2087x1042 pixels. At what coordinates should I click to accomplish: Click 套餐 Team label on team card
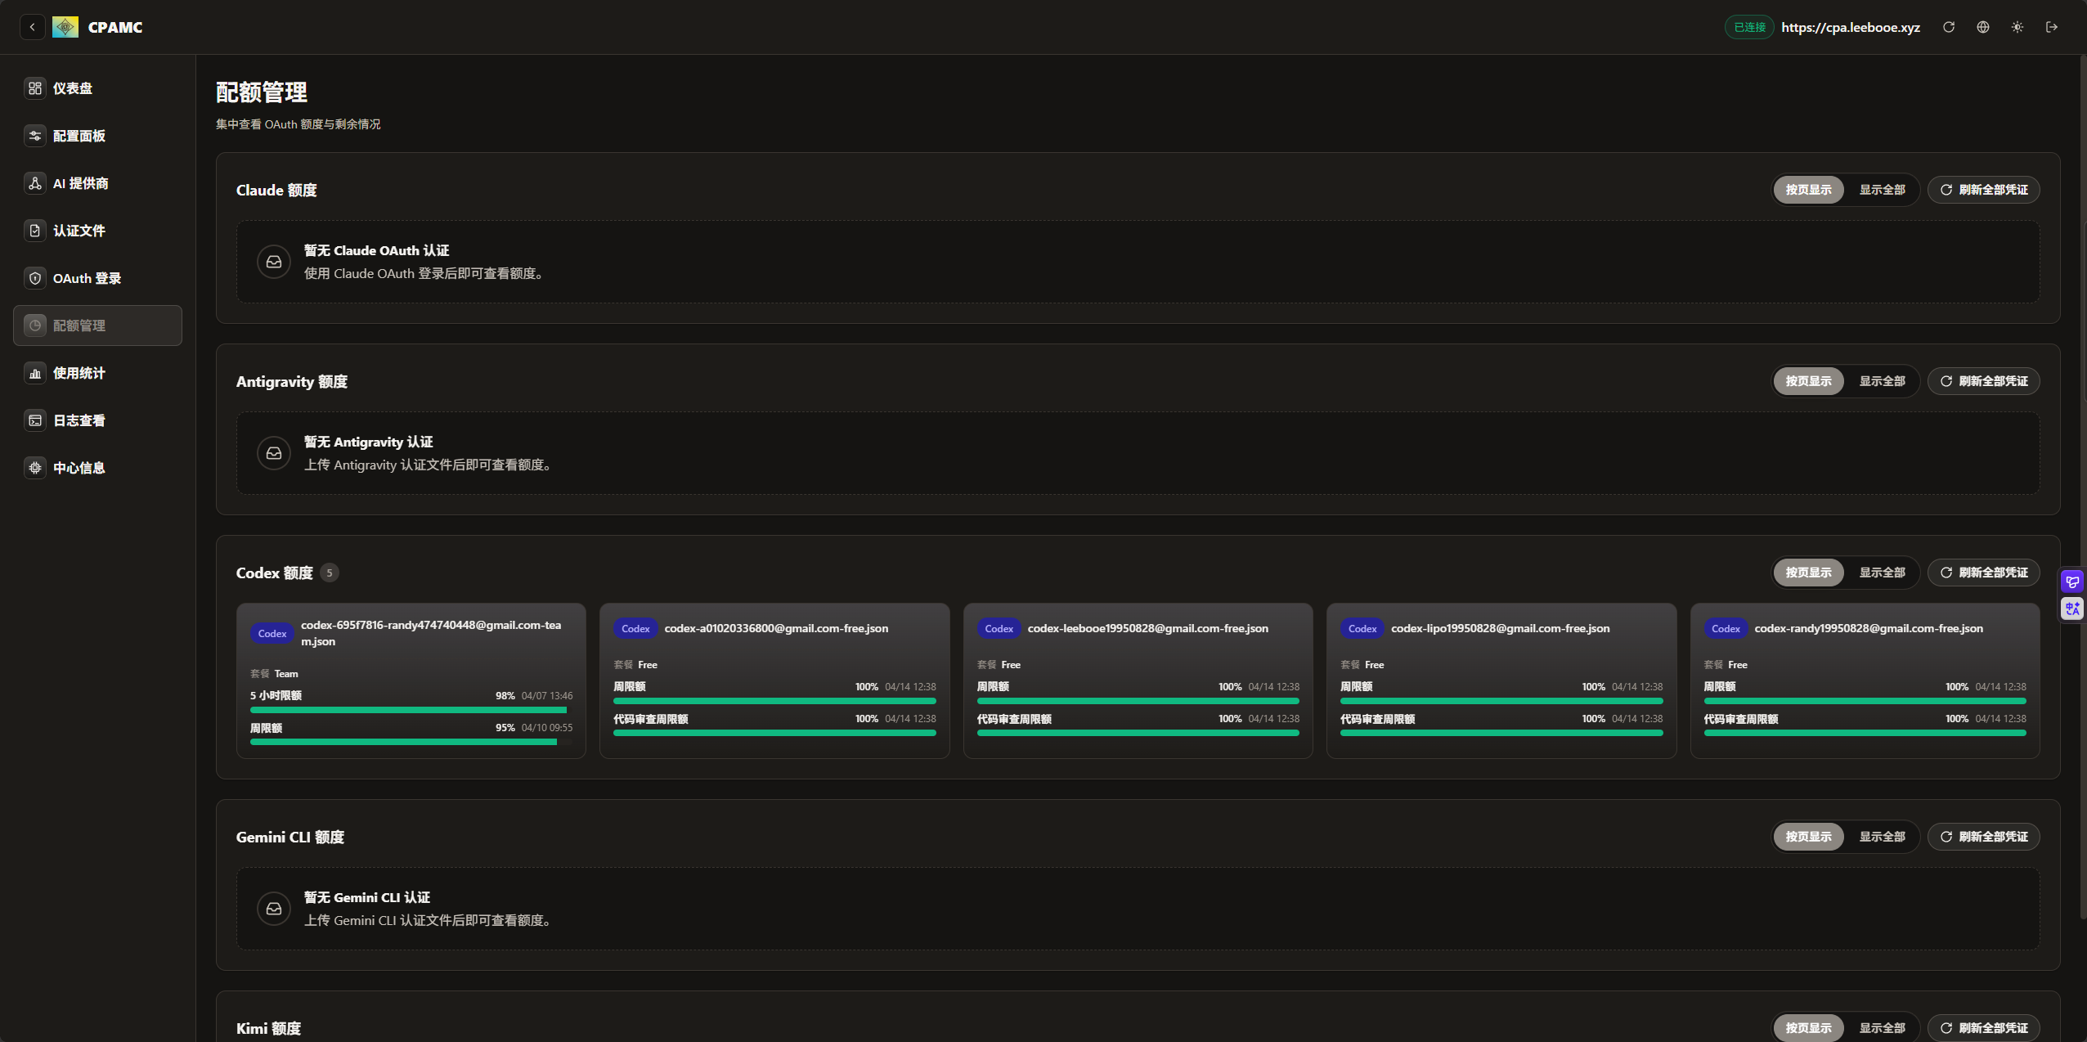[x=274, y=674]
